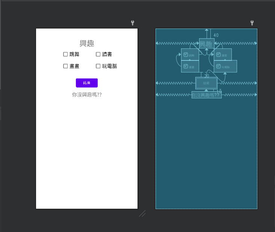Image resolution: width=275 pixels, height=232 pixels.
Task: Select the 你沒興趣嗎?? text in the design view
Action: point(87,95)
